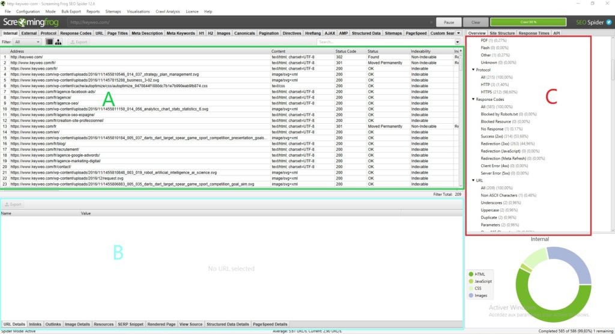Pause the crawl
Image resolution: width=615 pixels, height=334 pixels.
tap(449, 22)
